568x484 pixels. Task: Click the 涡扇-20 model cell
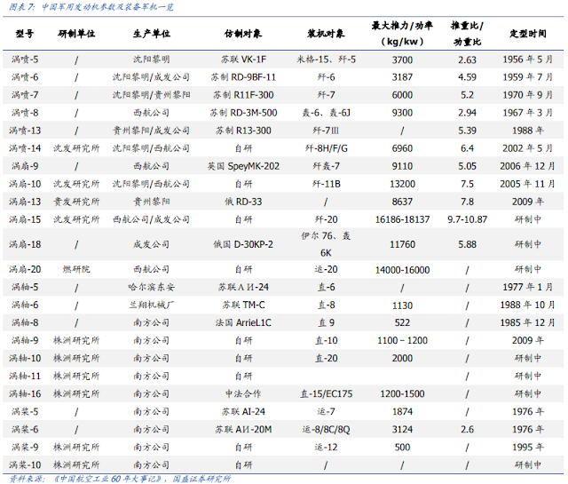tap(25, 269)
